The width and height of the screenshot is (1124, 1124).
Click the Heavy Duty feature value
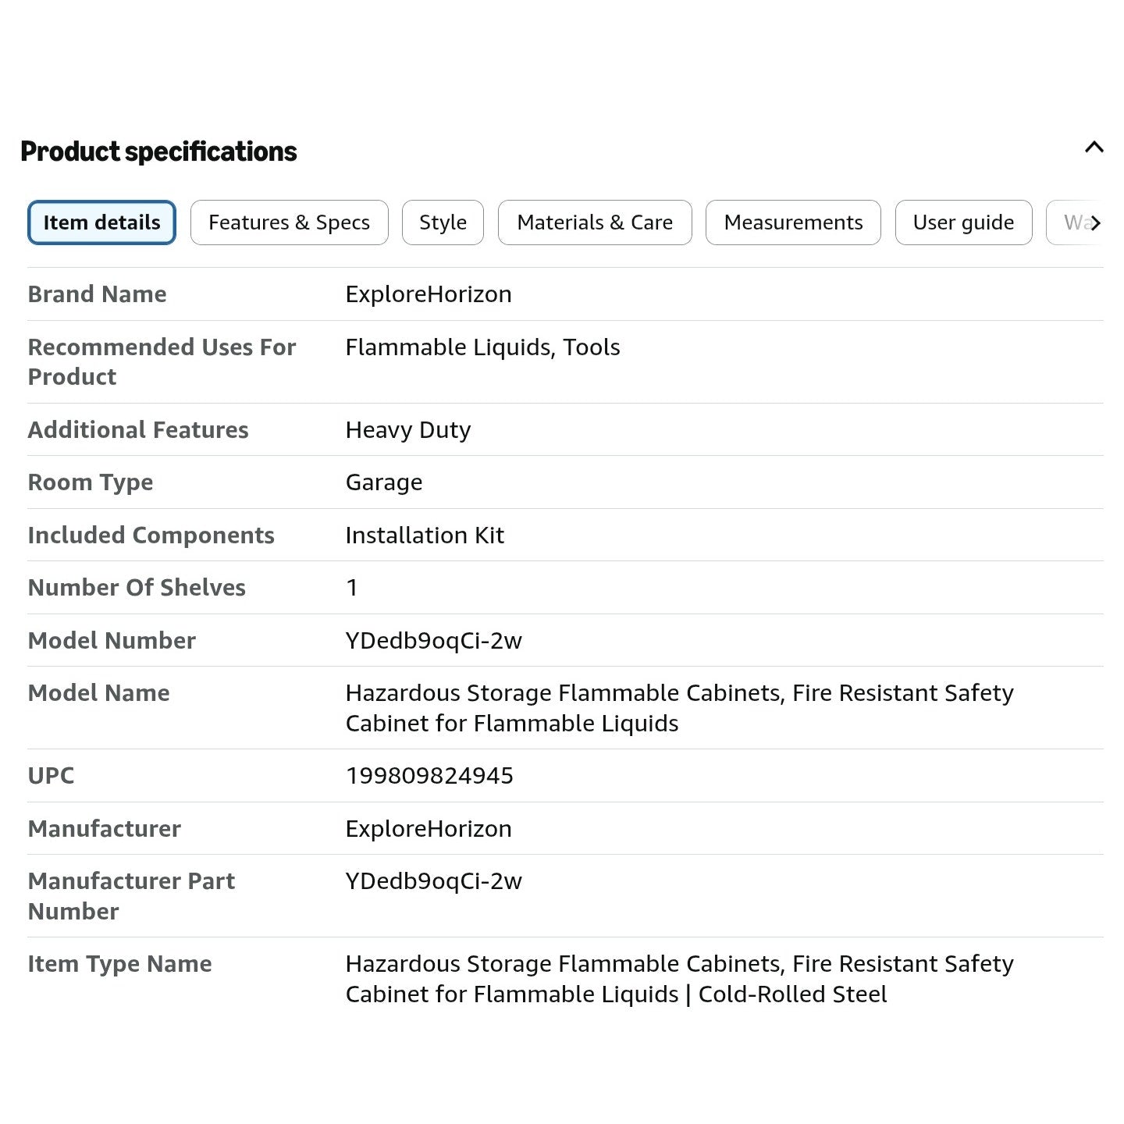point(408,430)
